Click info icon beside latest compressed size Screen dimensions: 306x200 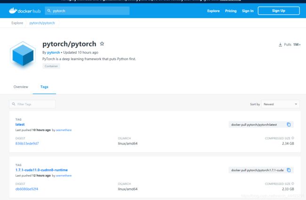click(x=293, y=138)
